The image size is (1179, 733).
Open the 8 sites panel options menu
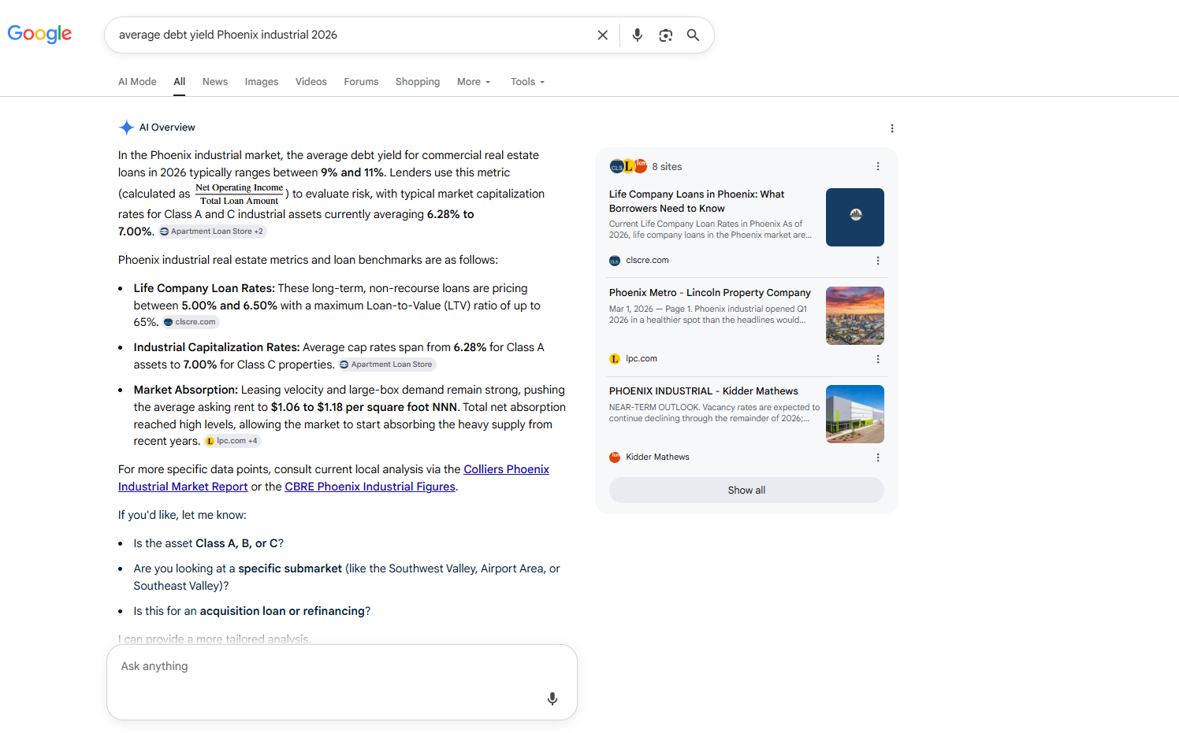coord(878,166)
